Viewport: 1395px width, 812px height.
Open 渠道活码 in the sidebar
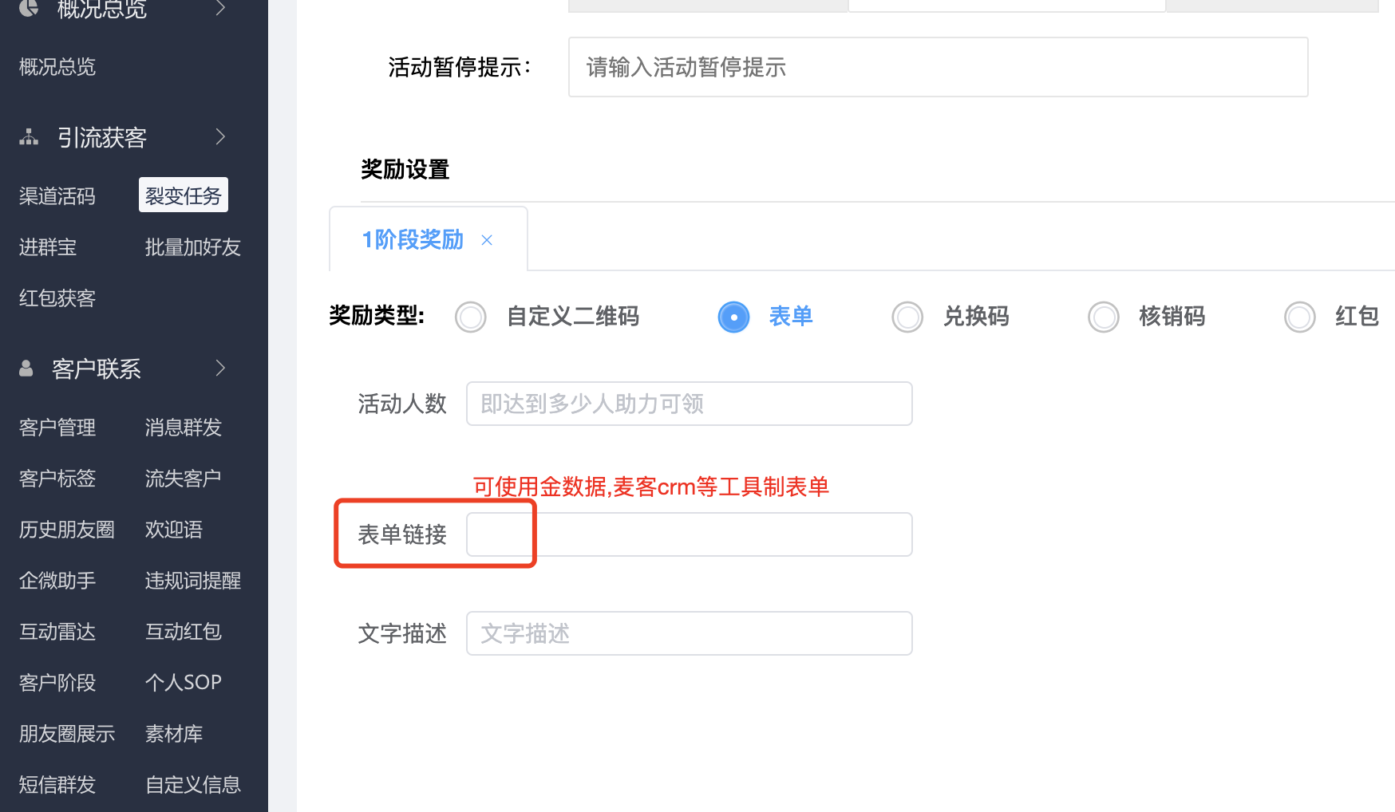(x=57, y=195)
